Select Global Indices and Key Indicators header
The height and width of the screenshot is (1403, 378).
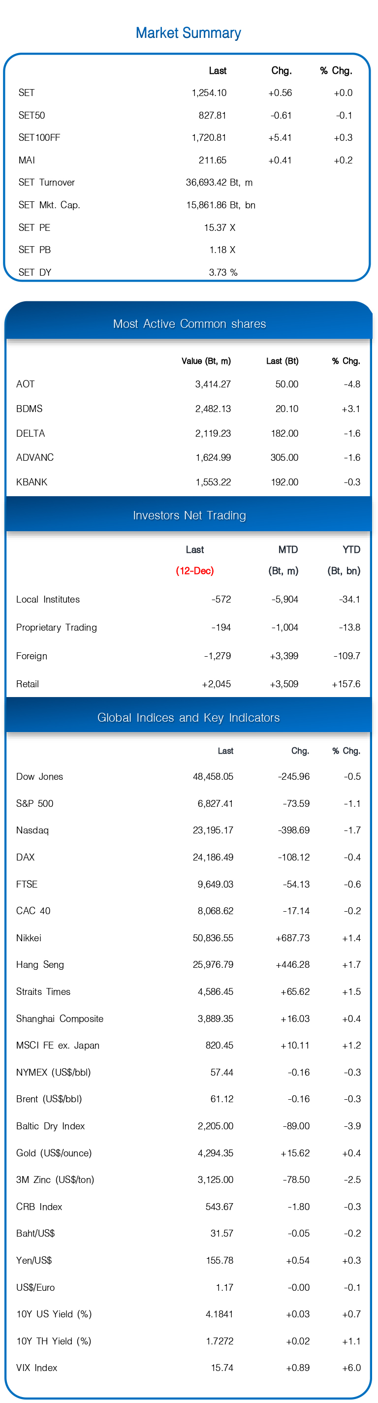pyautogui.click(x=189, y=717)
